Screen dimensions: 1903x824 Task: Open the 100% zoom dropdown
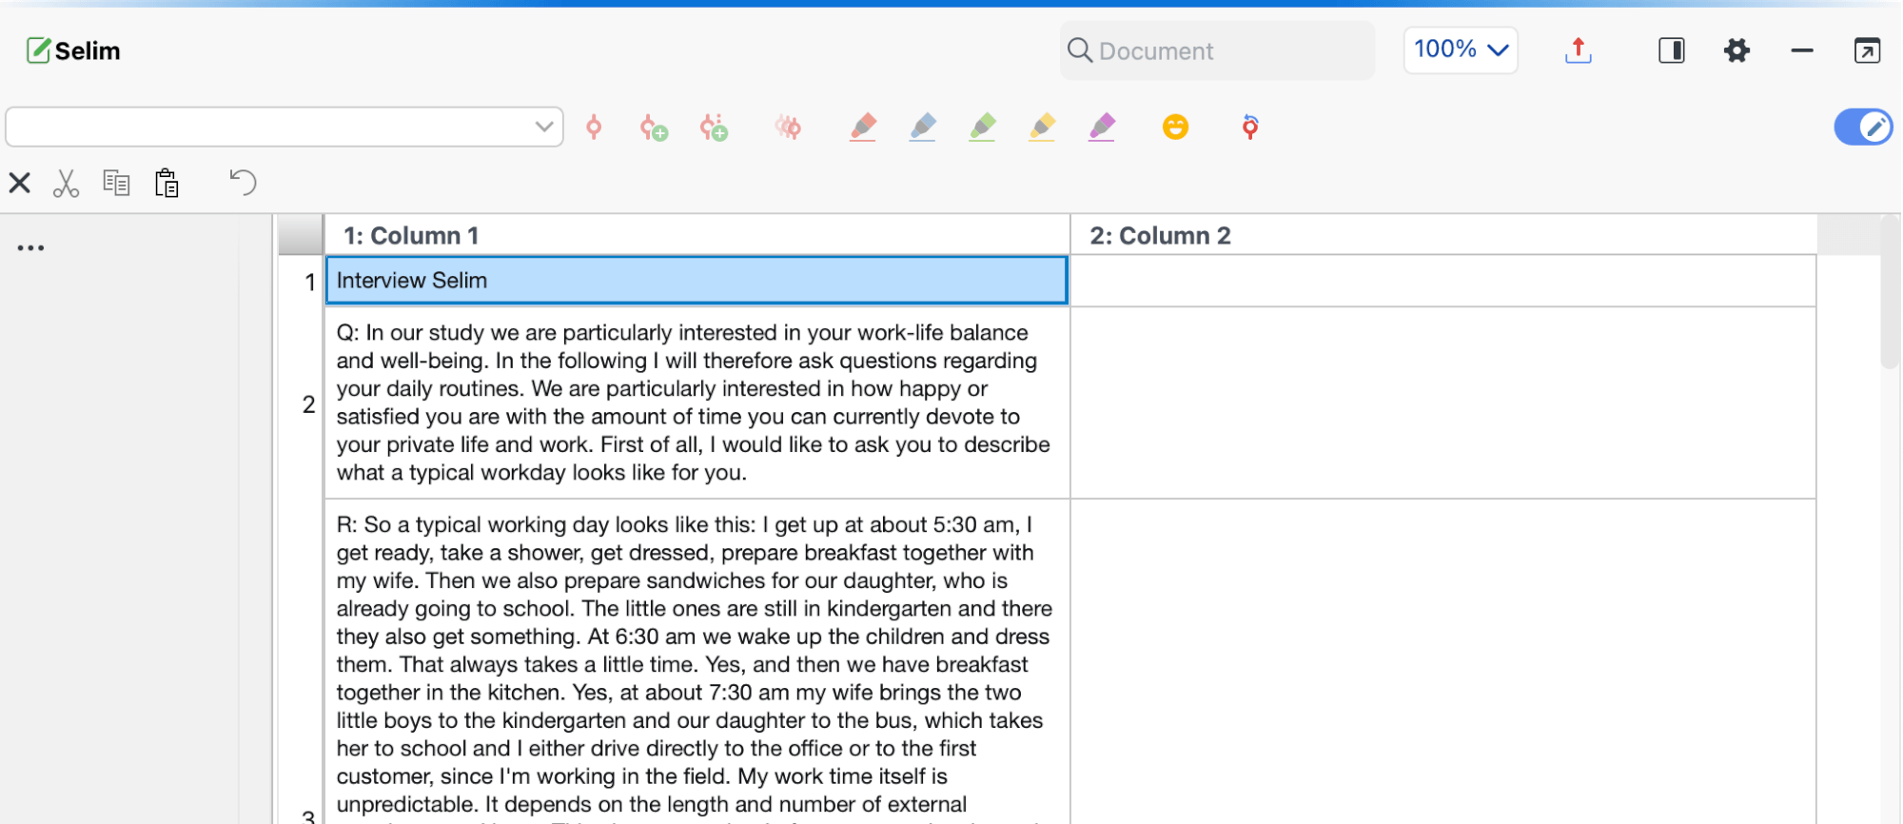click(x=1461, y=49)
